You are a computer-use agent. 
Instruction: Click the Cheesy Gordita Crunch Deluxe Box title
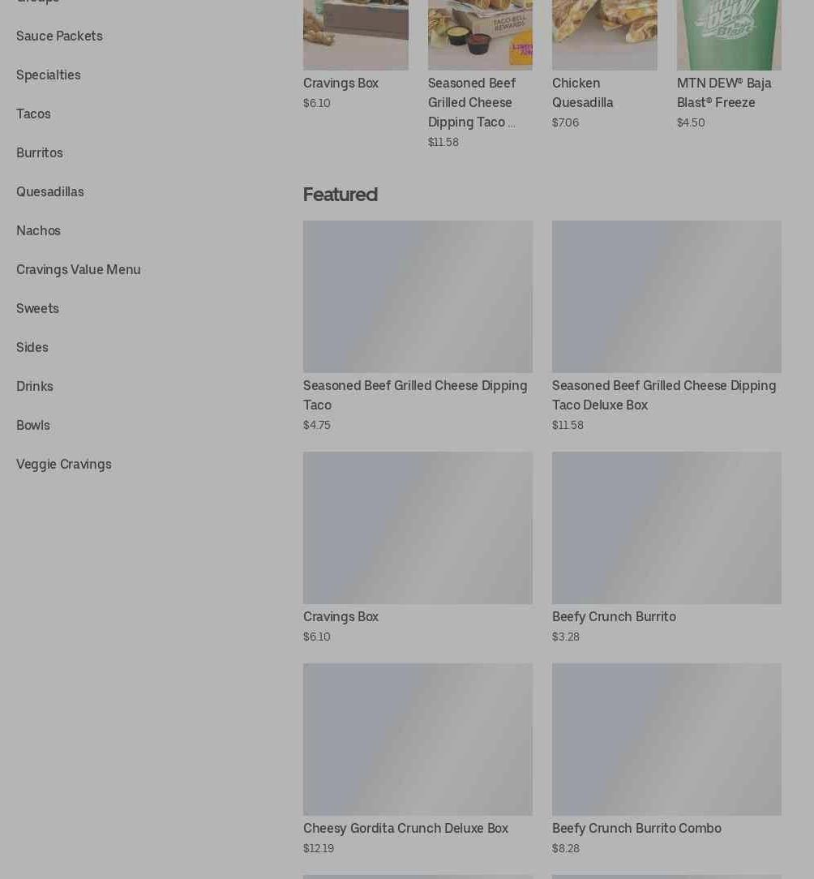pyautogui.click(x=405, y=829)
